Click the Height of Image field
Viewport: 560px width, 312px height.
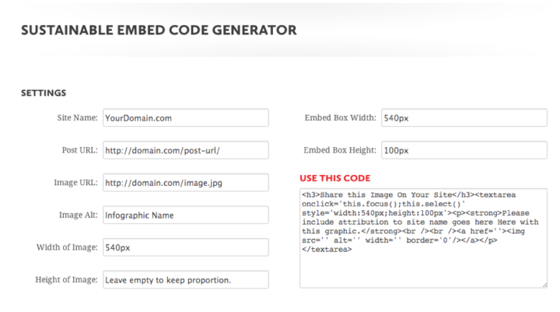pyautogui.click(x=186, y=279)
